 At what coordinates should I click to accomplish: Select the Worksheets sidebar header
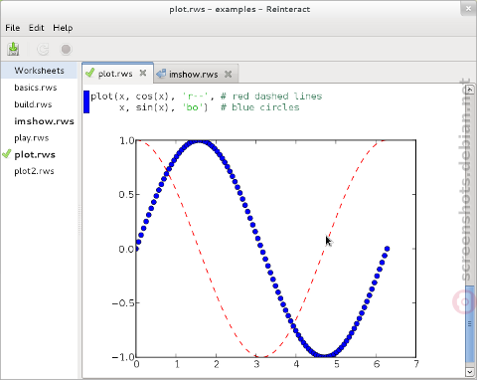tap(39, 71)
